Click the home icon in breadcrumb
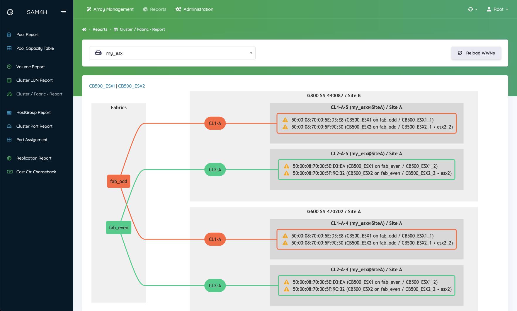The width and height of the screenshot is (517, 311). (84, 30)
